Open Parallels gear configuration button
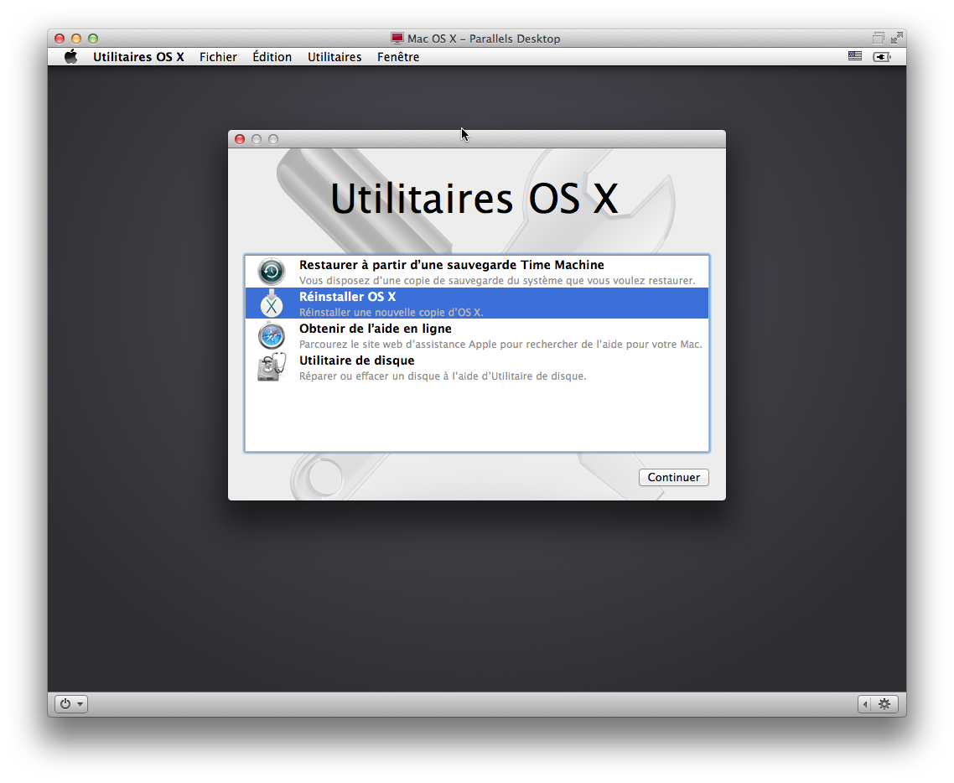The width and height of the screenshot is (954, 783). pos(884,704)
